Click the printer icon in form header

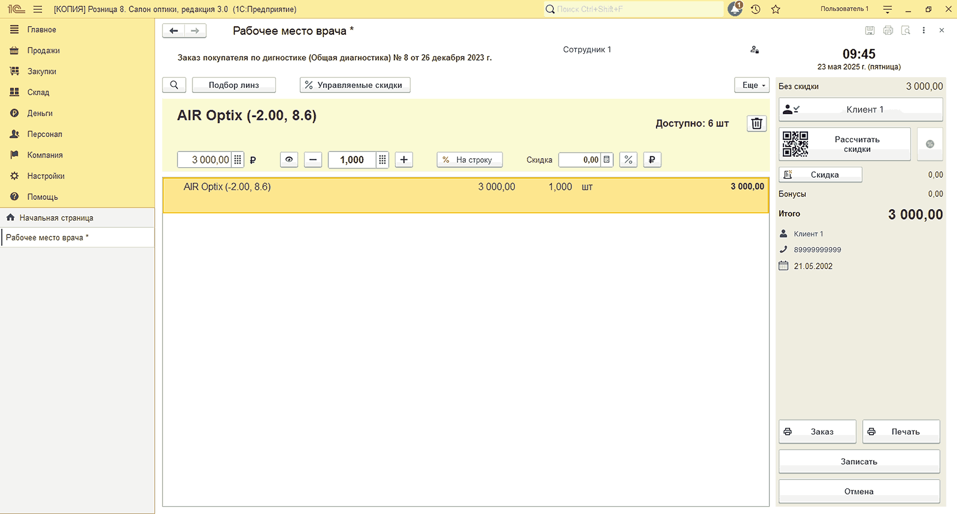tap(888, 30)
